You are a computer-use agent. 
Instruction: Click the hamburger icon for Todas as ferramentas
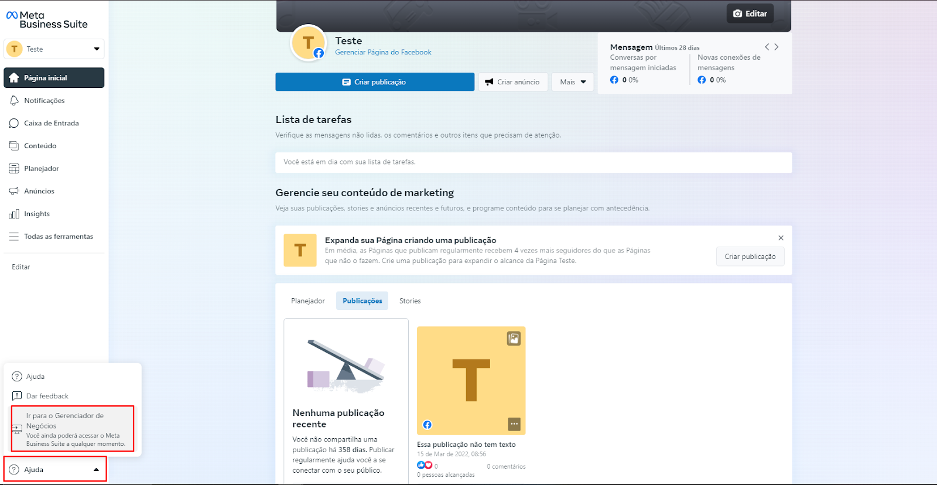coord(14,237)
